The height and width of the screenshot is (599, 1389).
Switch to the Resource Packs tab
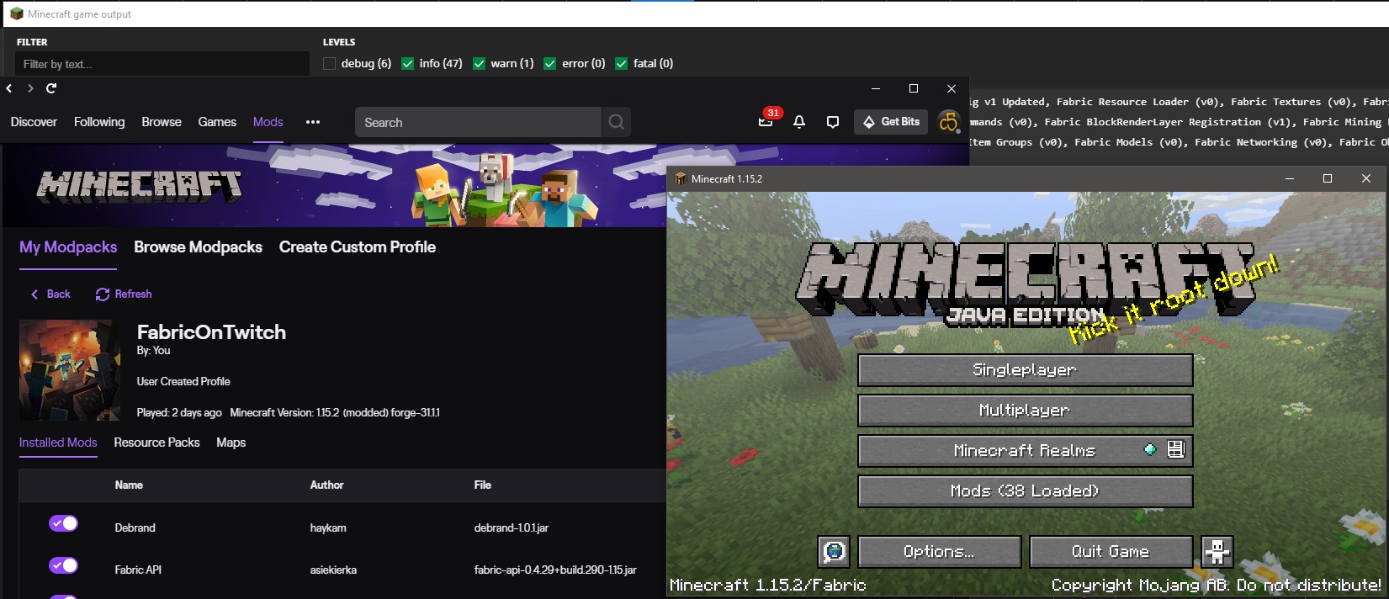[x=156, y=443]
